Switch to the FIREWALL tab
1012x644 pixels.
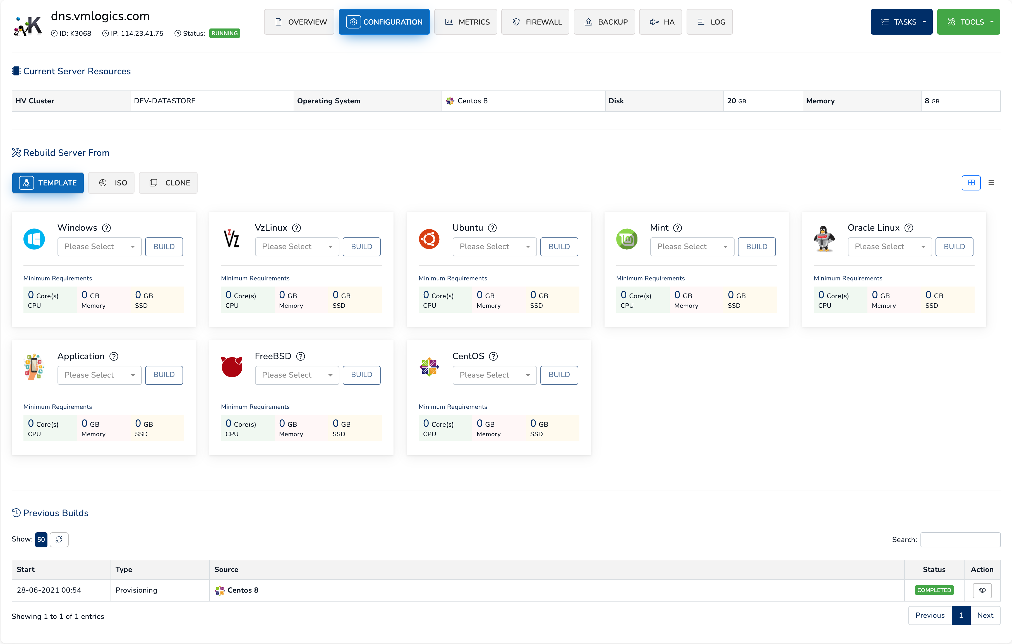[x=535, y=22]
